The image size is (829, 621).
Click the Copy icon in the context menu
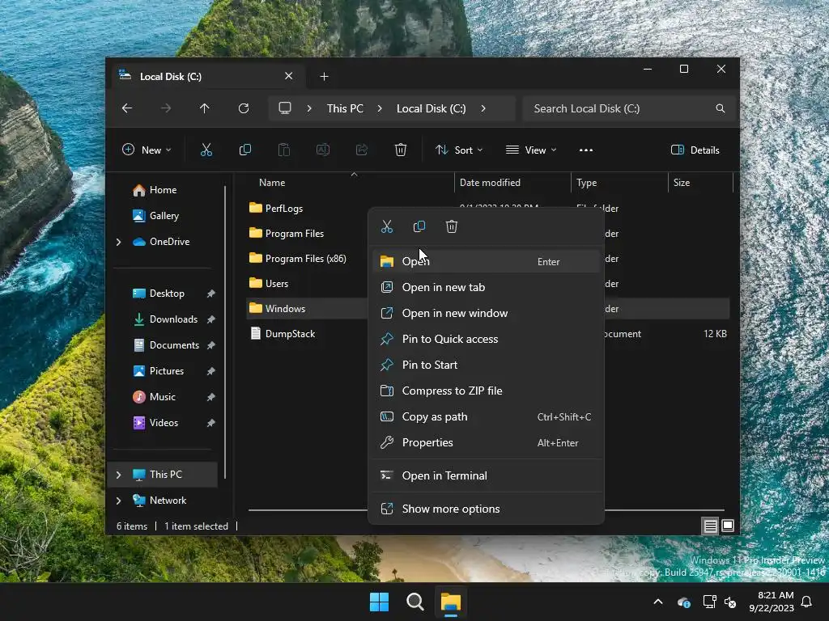tap(419, 226)
